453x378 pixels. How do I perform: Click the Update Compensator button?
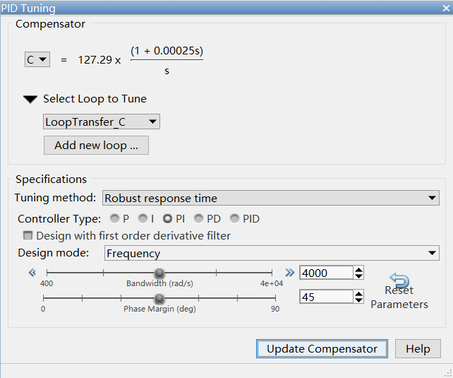322,349
